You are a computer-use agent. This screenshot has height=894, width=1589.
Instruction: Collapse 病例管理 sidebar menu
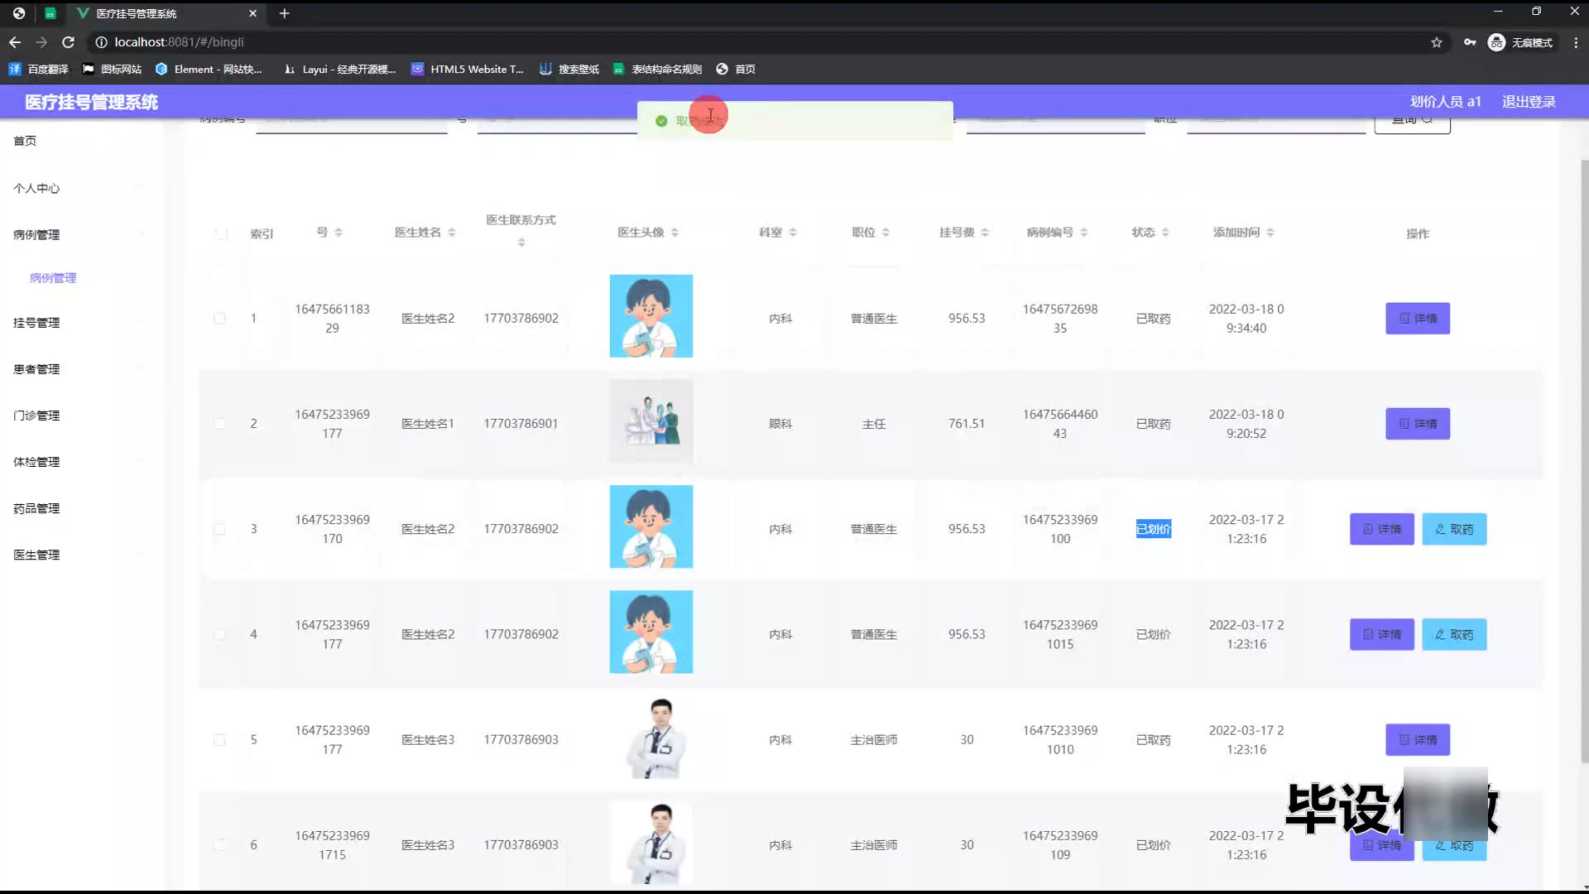pyautogui.click(x=36, y=235)
